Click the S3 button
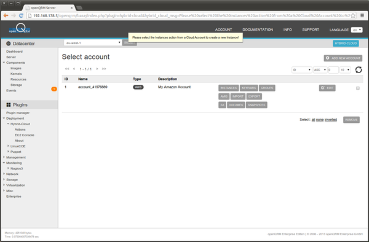The image size is (369, 242). [x=222, y=105]
